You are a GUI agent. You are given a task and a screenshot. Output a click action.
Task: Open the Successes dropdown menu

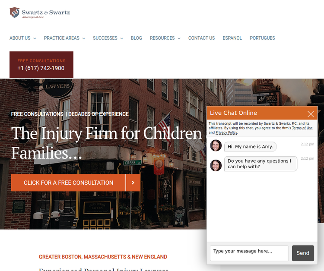pos(108,38)
